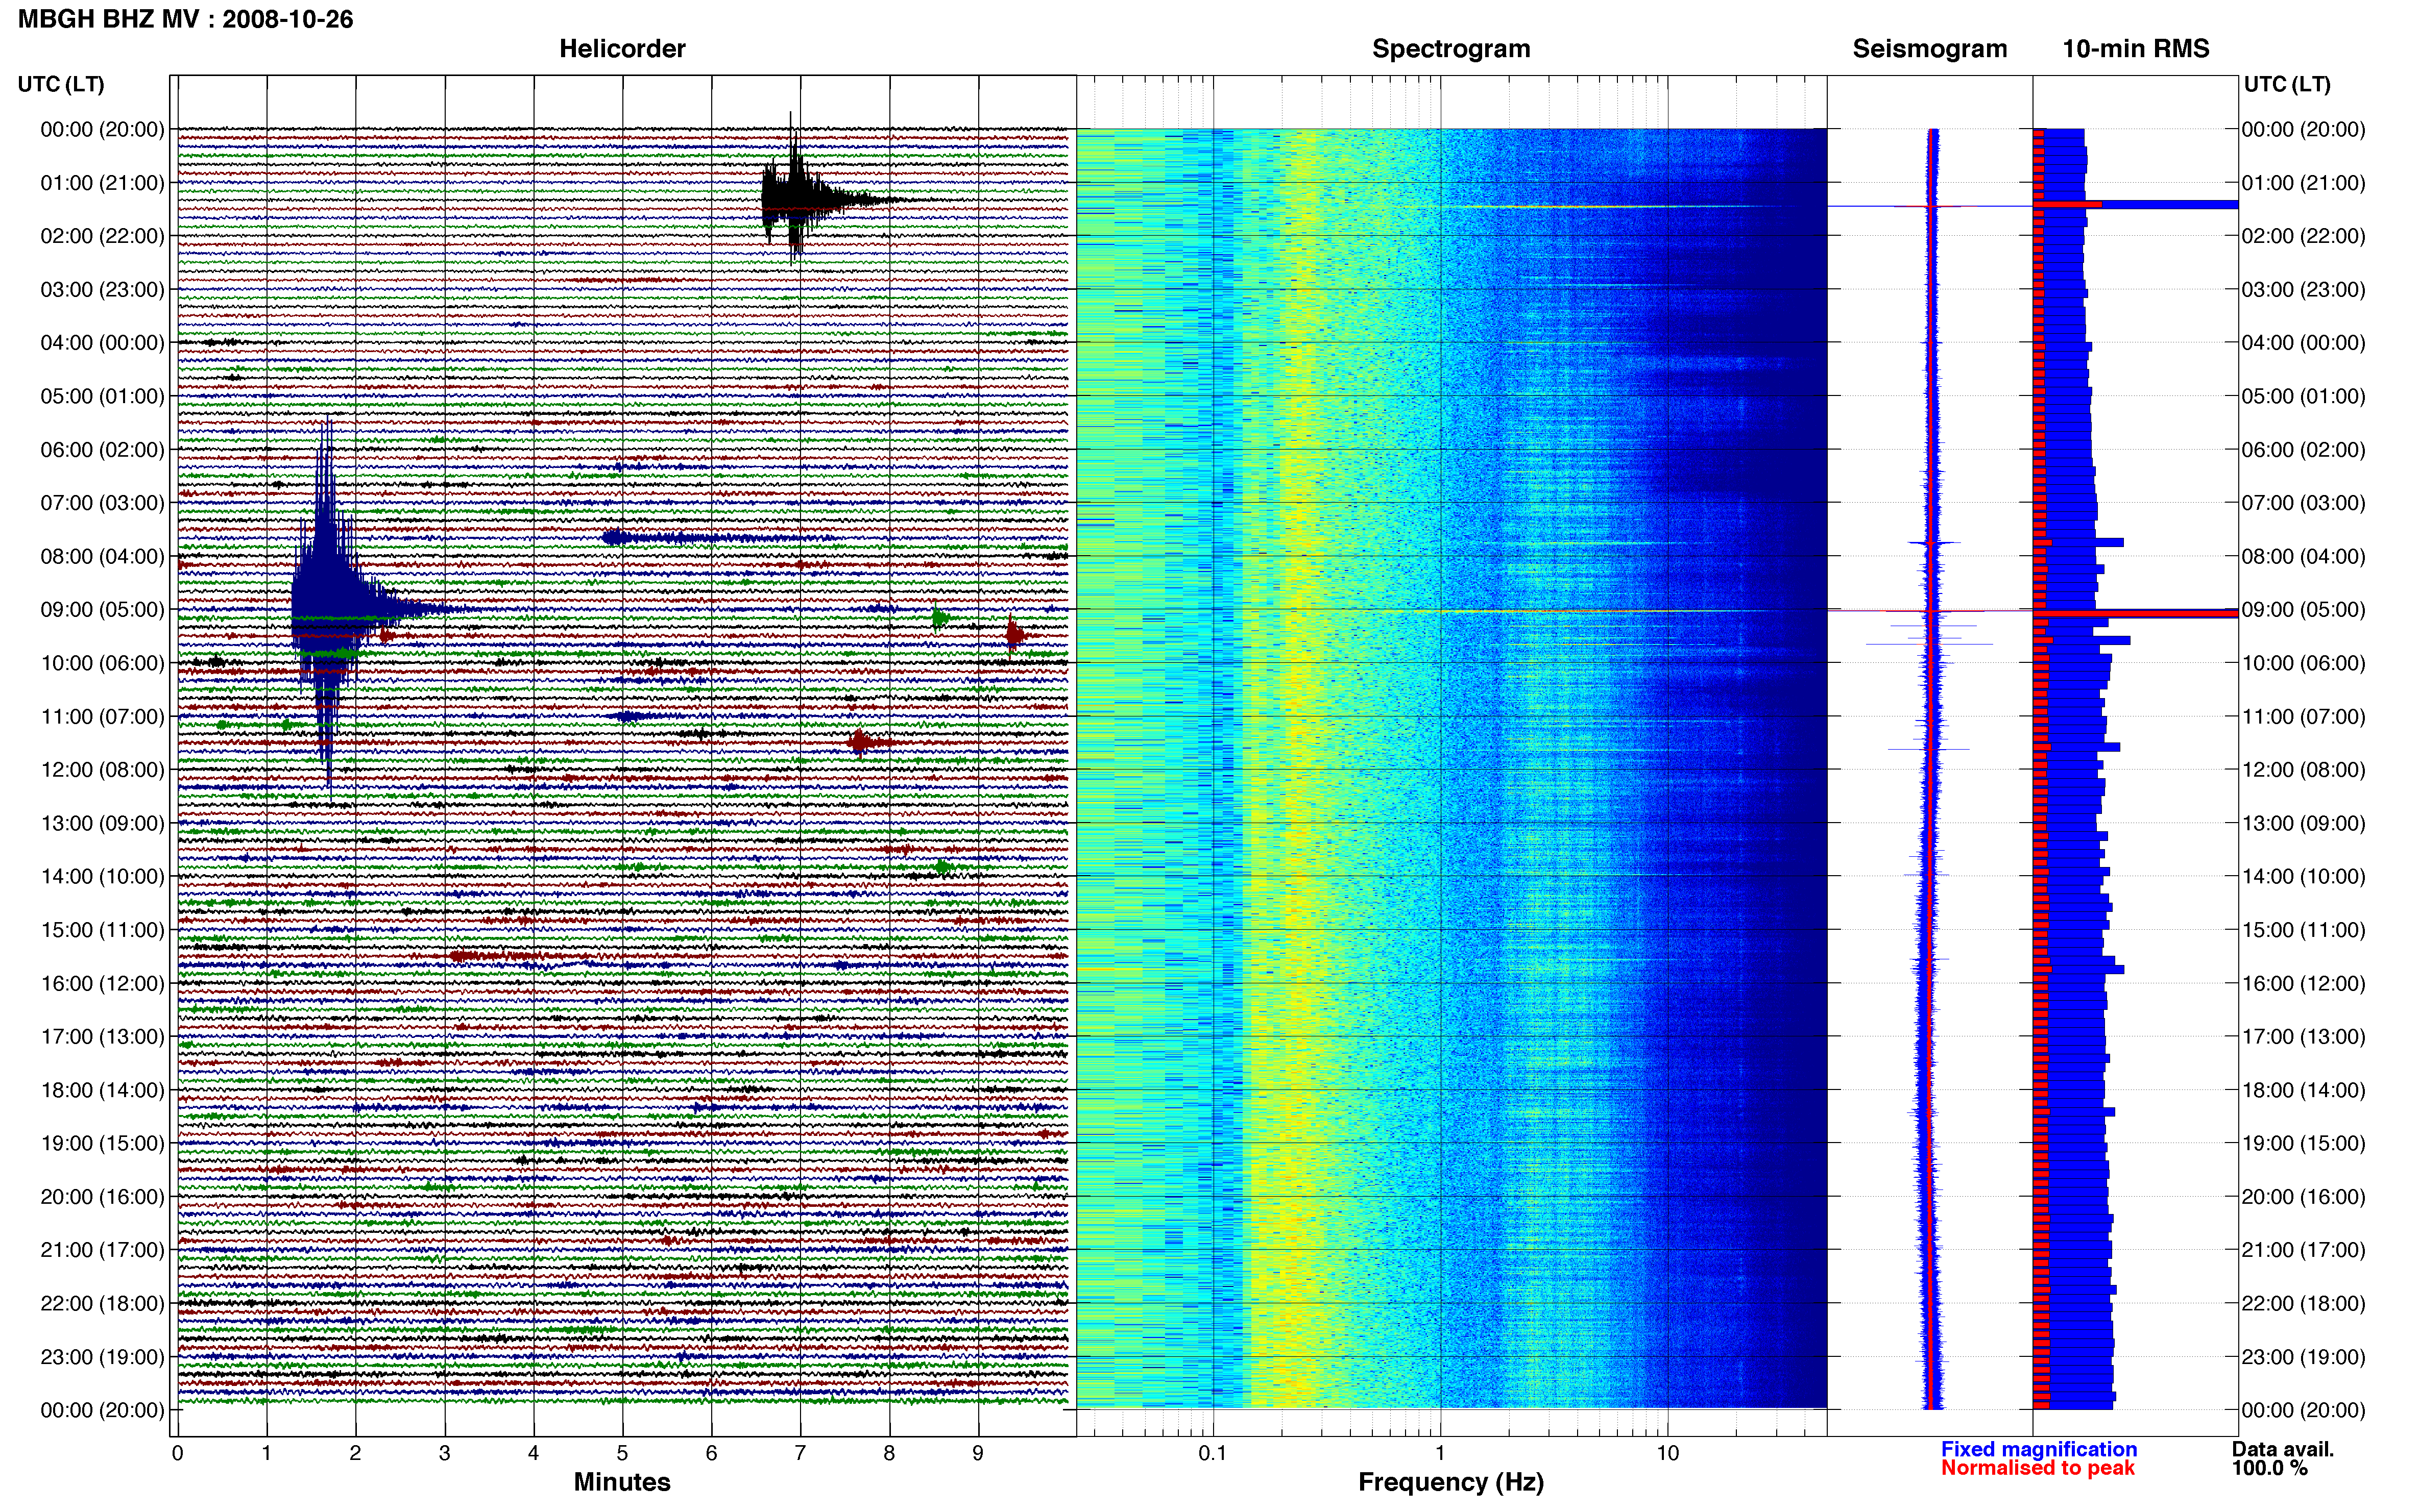
Task: Click the 'Minutes' axis title
Action: [622, 1482]
